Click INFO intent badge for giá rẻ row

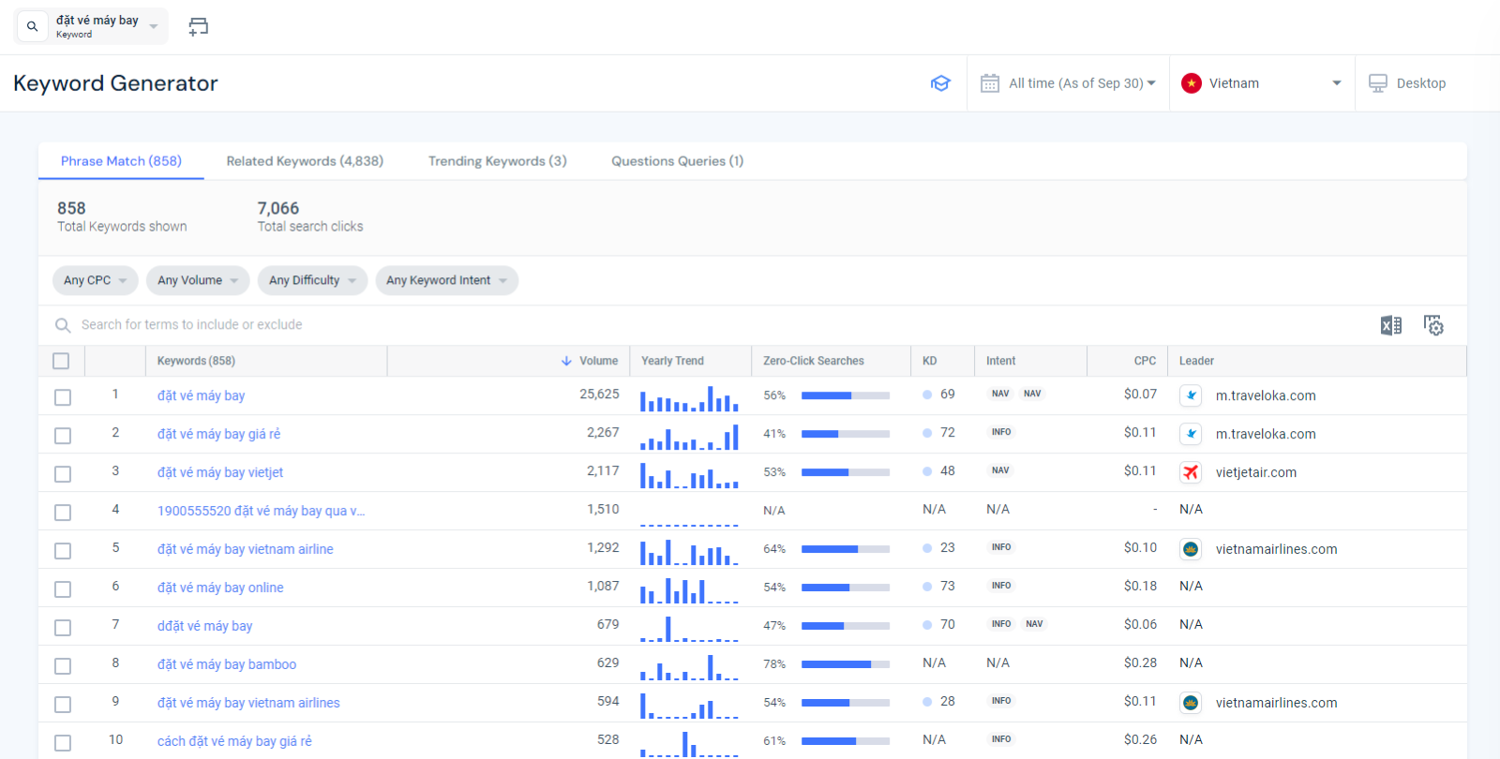1001,432
